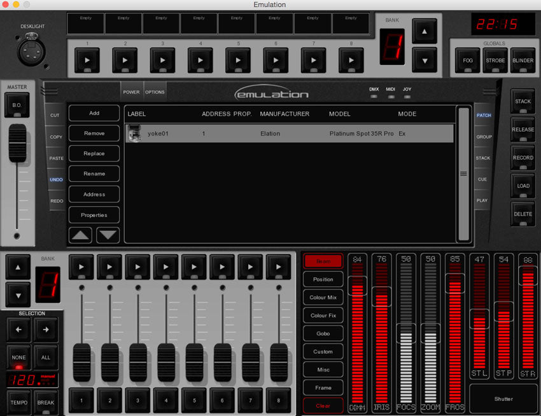Click the down arrow below the patch list

[x=108, y=235]
